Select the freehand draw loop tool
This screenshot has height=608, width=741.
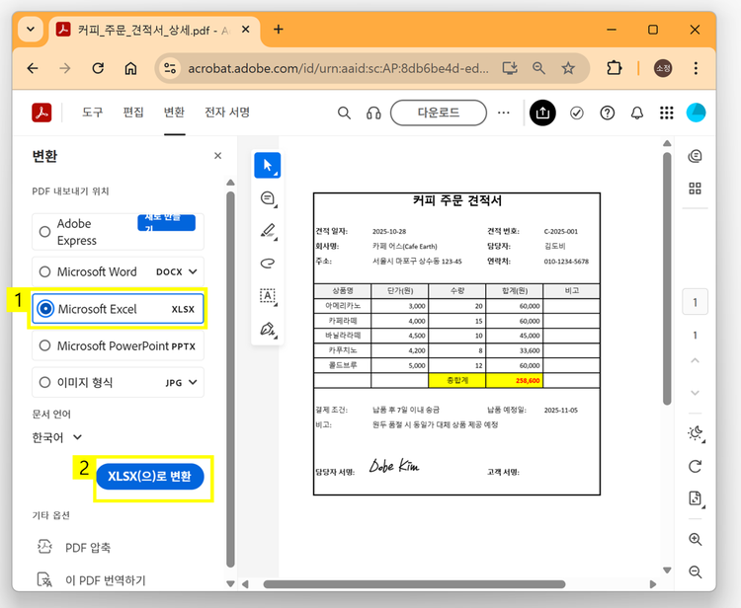(268, 263)
